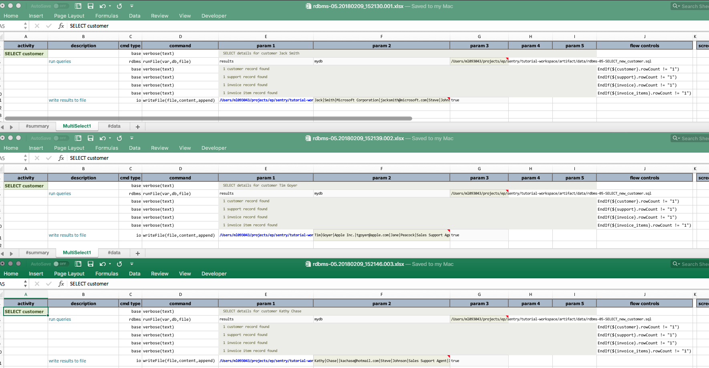
Task: Click the redo icon in the 003.xlsx window
Action: coord(119,264)
